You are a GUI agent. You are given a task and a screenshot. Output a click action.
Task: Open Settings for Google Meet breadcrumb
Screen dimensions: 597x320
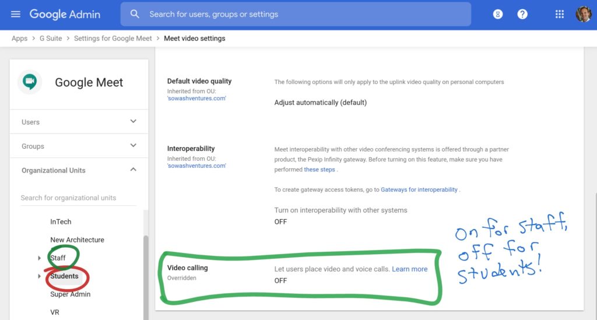(x=113, y=38)
